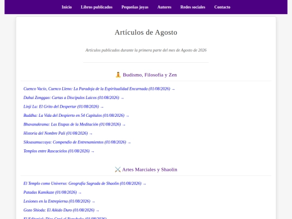Navigate to Autores in the navbar
Image resolution: width=292 pixels, height=219 pixels.
[x=164, y=7]
